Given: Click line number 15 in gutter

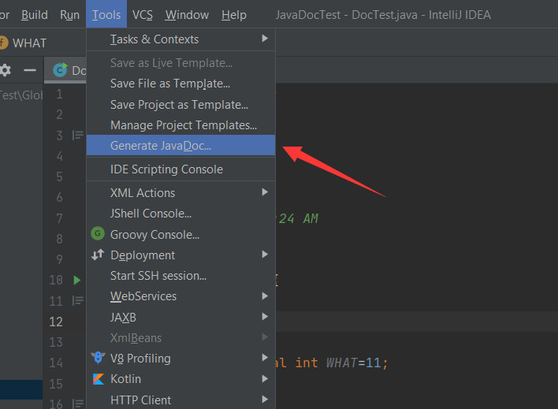Looking at the screenshot, I should tap(56, 384).
